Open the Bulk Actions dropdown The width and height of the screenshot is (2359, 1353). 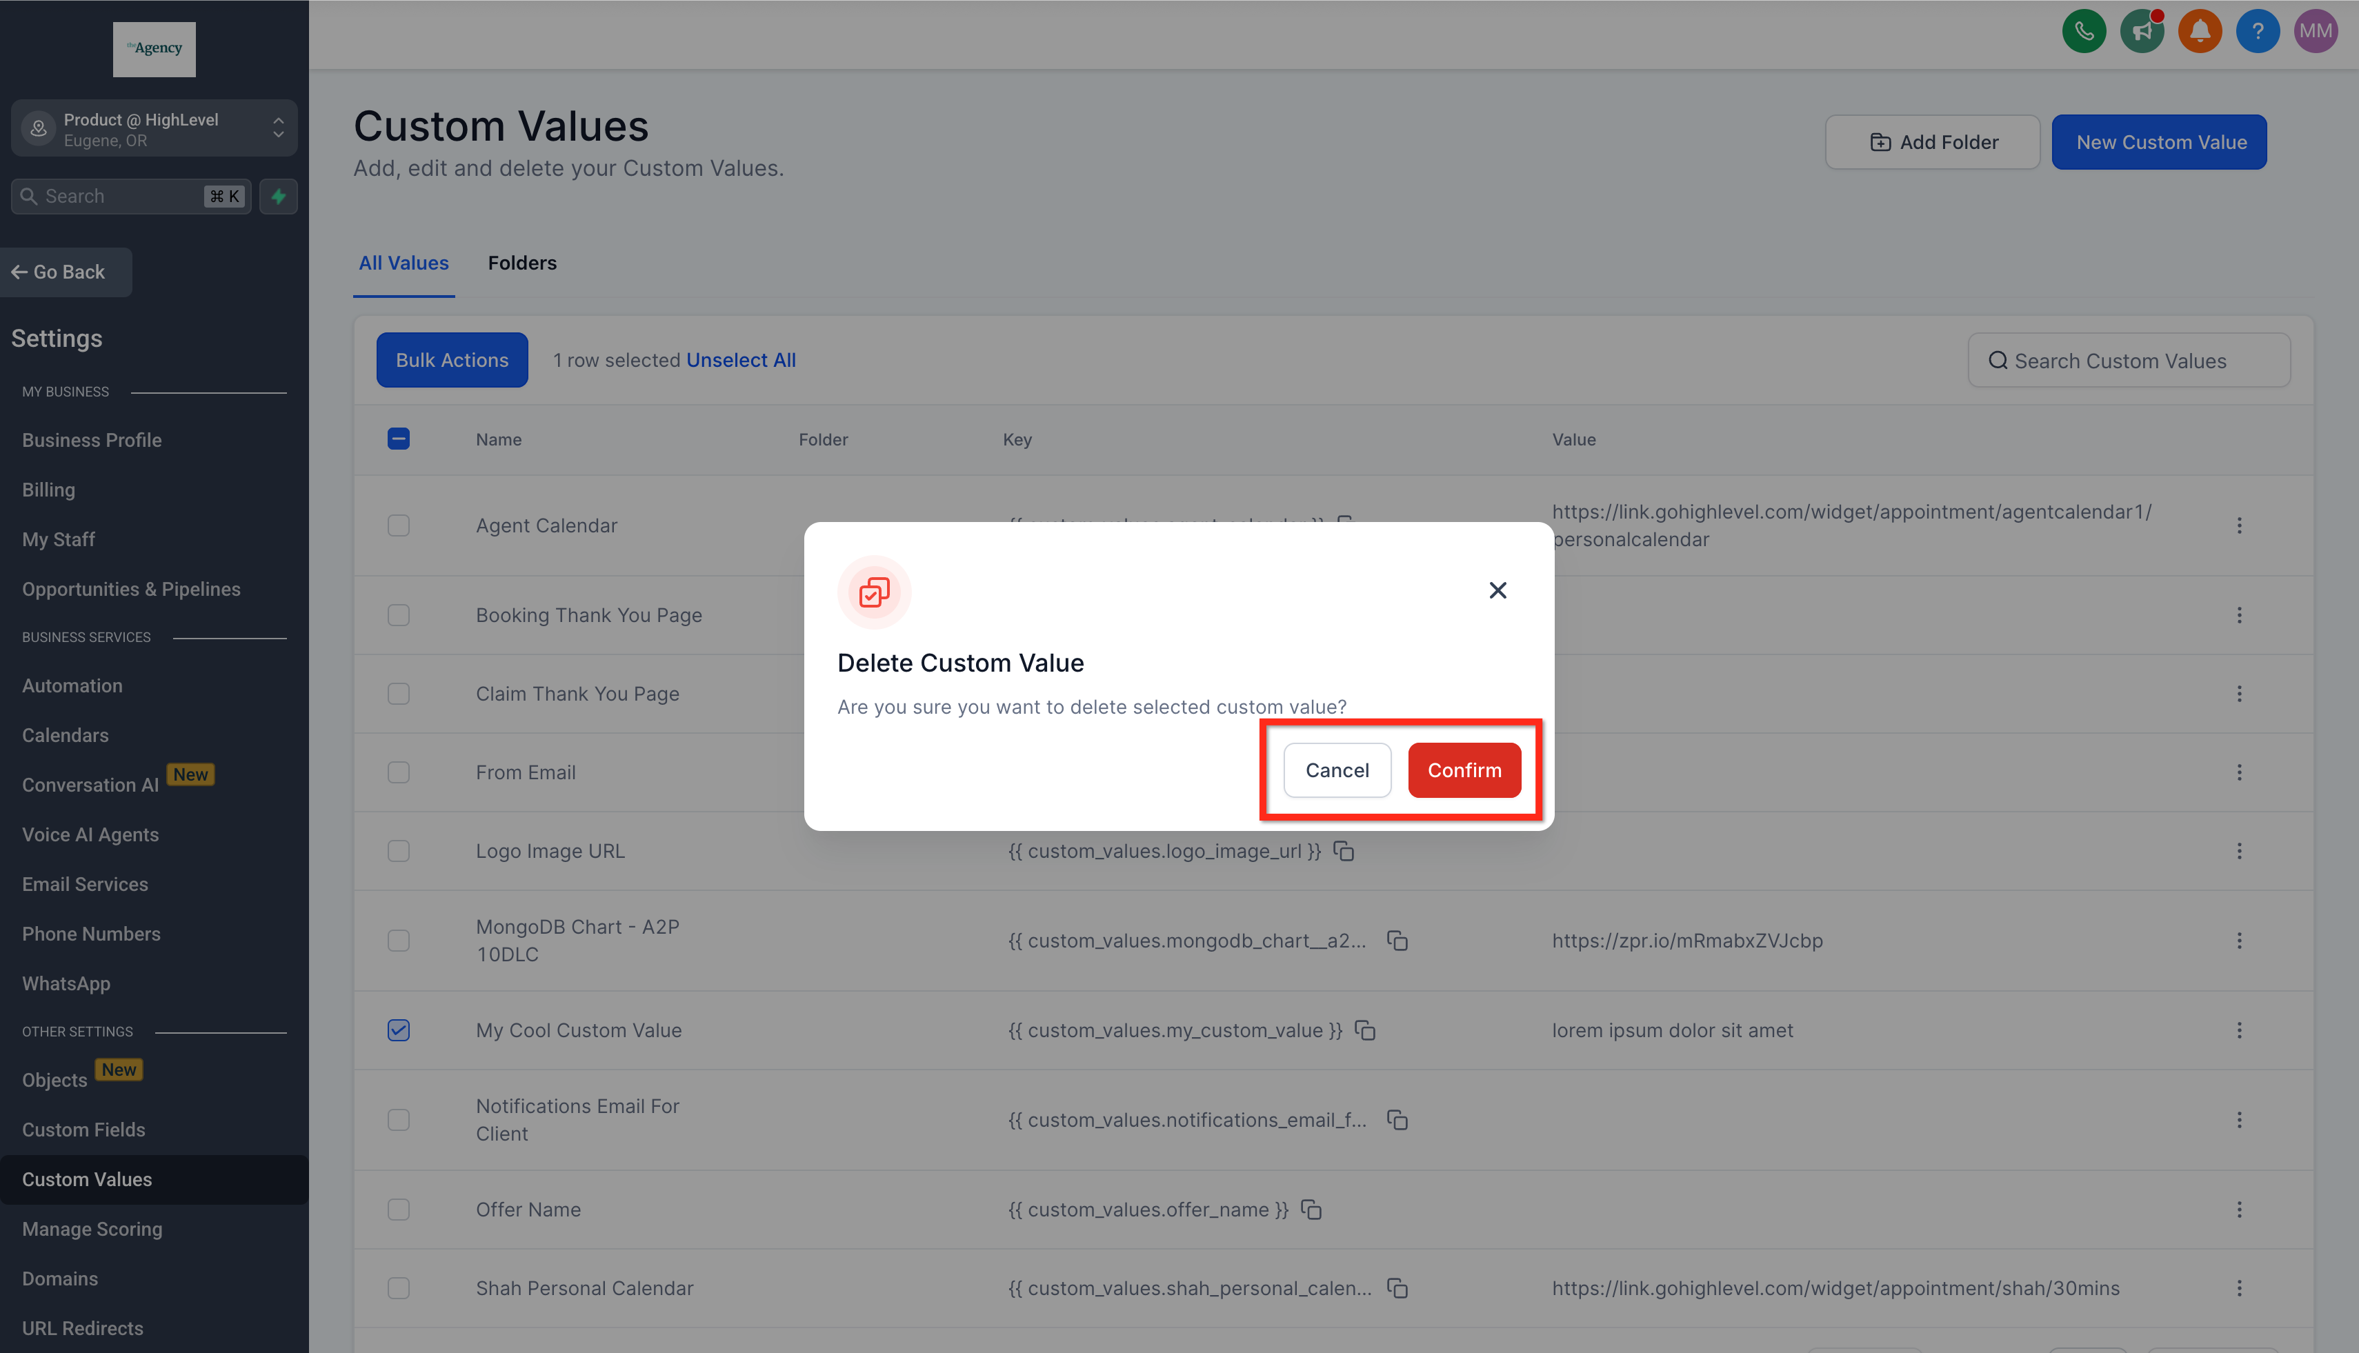[452, 359]
